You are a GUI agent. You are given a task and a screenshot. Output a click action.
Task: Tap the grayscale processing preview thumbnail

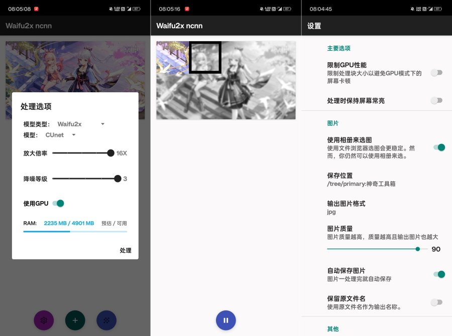point(225,80)
